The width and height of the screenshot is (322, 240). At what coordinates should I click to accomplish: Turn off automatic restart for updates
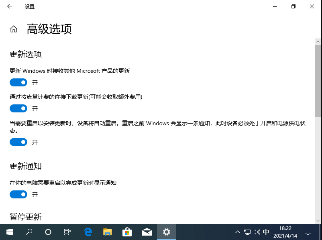point(18,142)
